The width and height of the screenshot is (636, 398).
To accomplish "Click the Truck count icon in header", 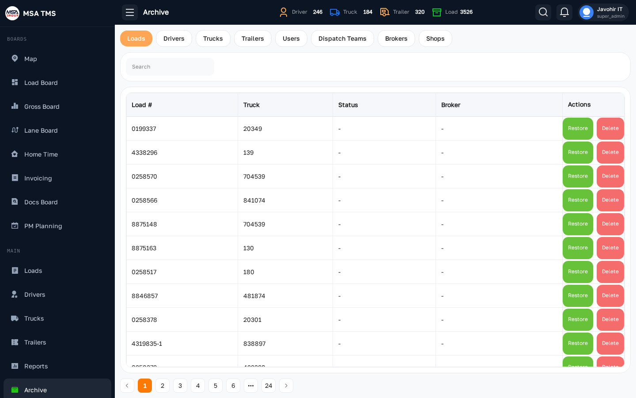I will tap(335, 12).
